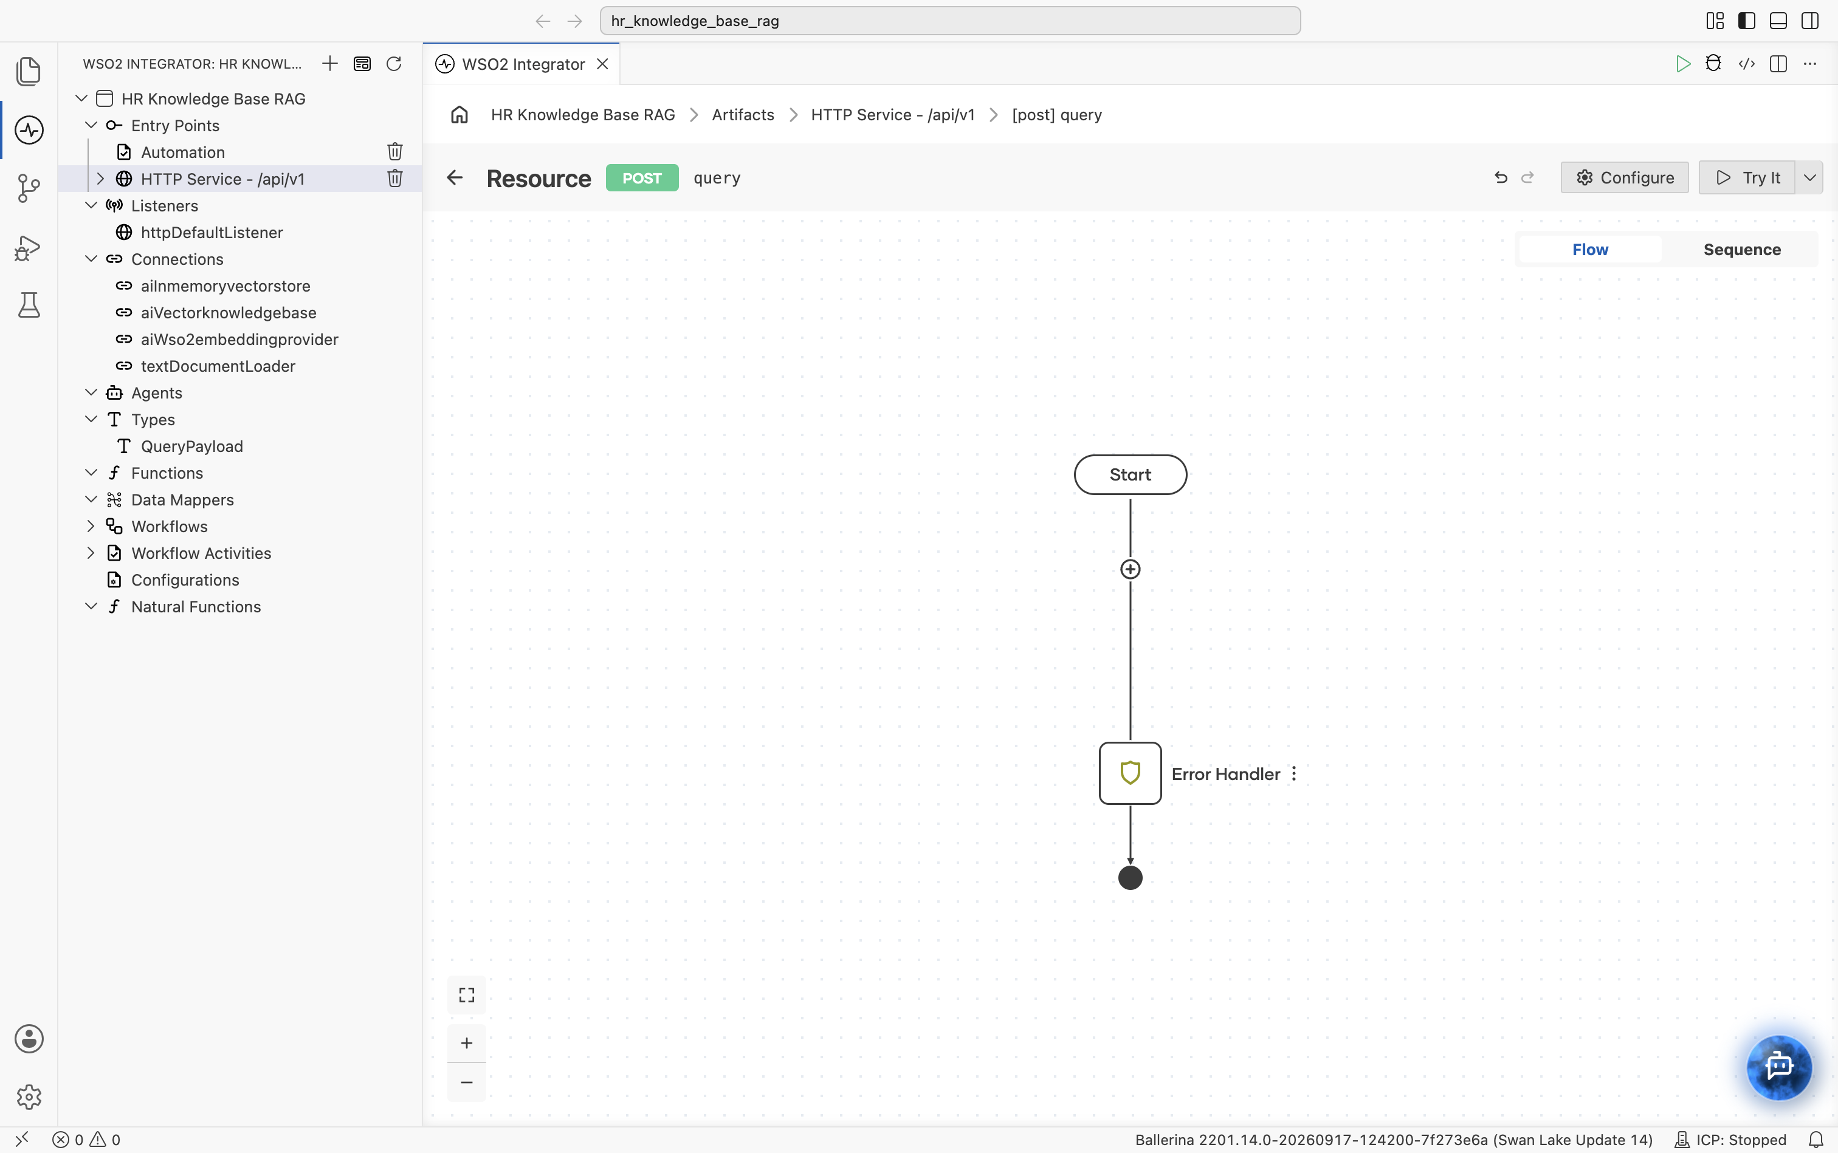Start debugging with the bug icon
Screen dimensions: 1838x1153
coord(1713,64)
